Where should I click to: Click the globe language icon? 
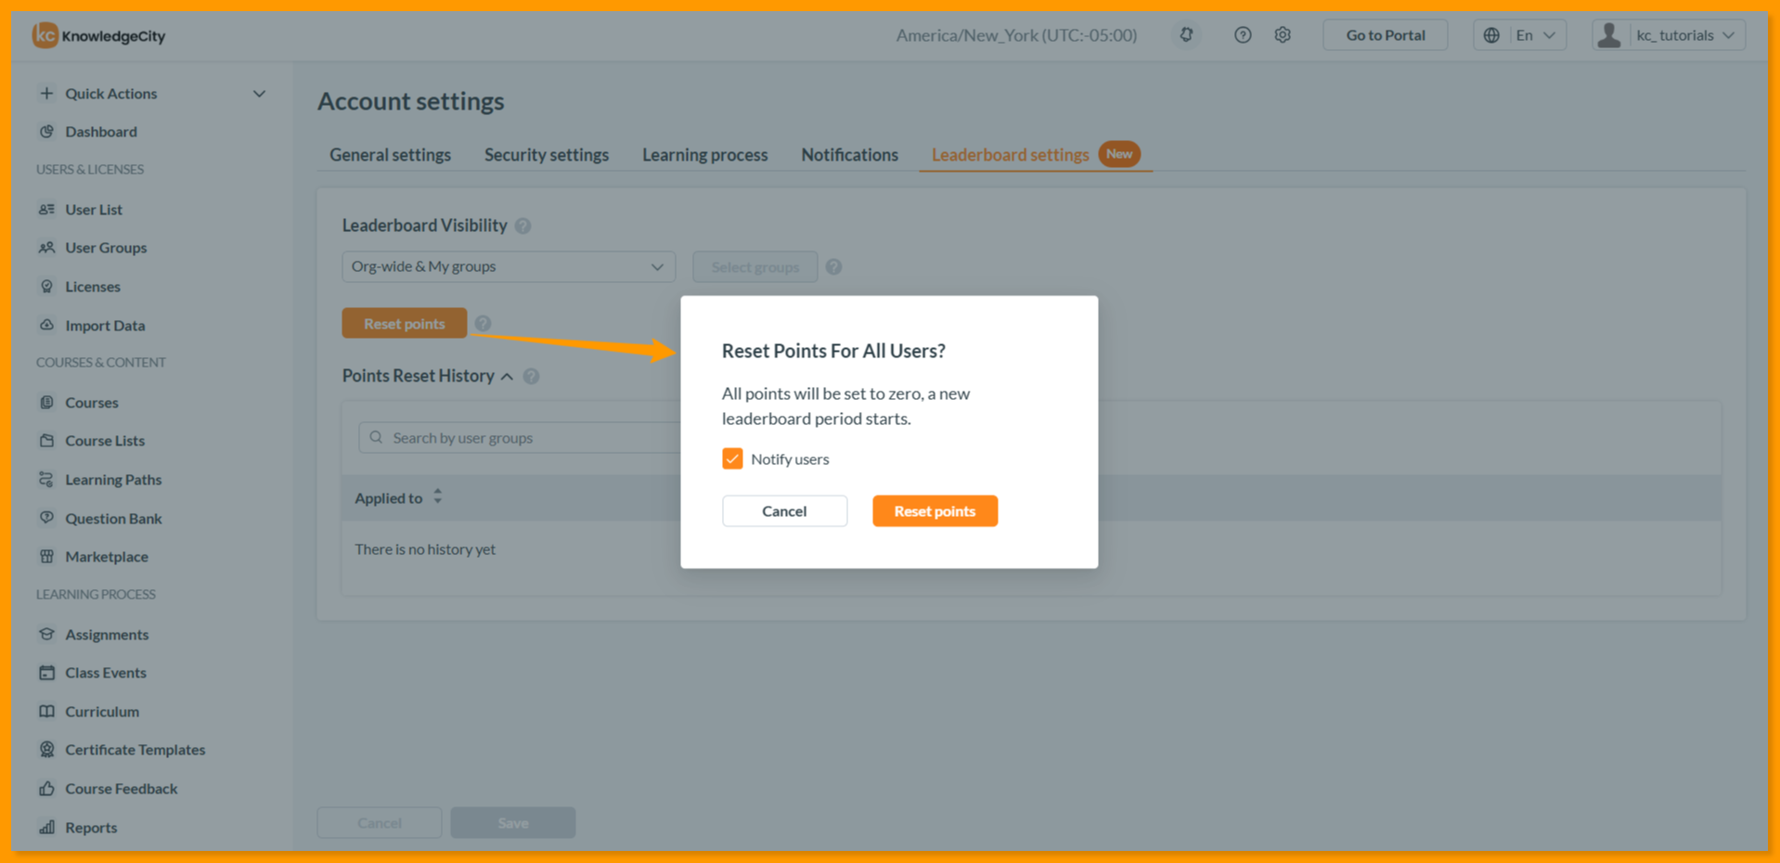coord(1491,35)
